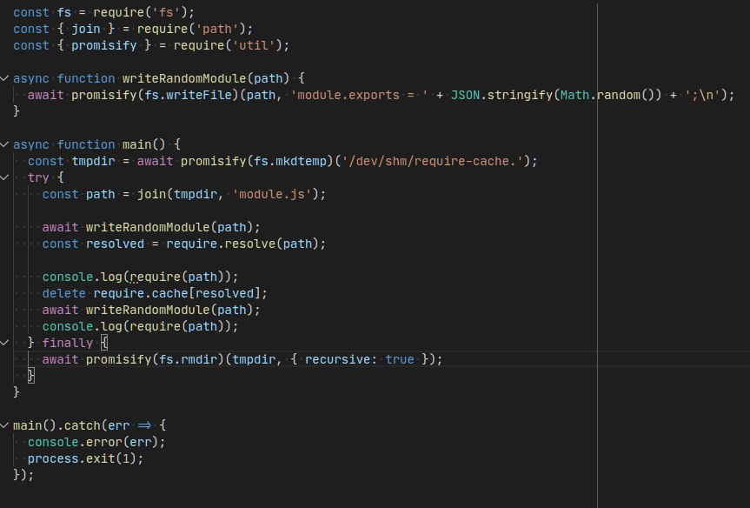
Task: Fold the try block chevron
Action: click(x=4, y=177)
